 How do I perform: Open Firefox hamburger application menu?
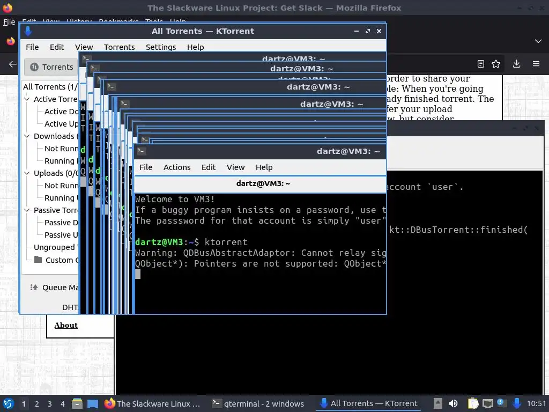coord(536,64)
